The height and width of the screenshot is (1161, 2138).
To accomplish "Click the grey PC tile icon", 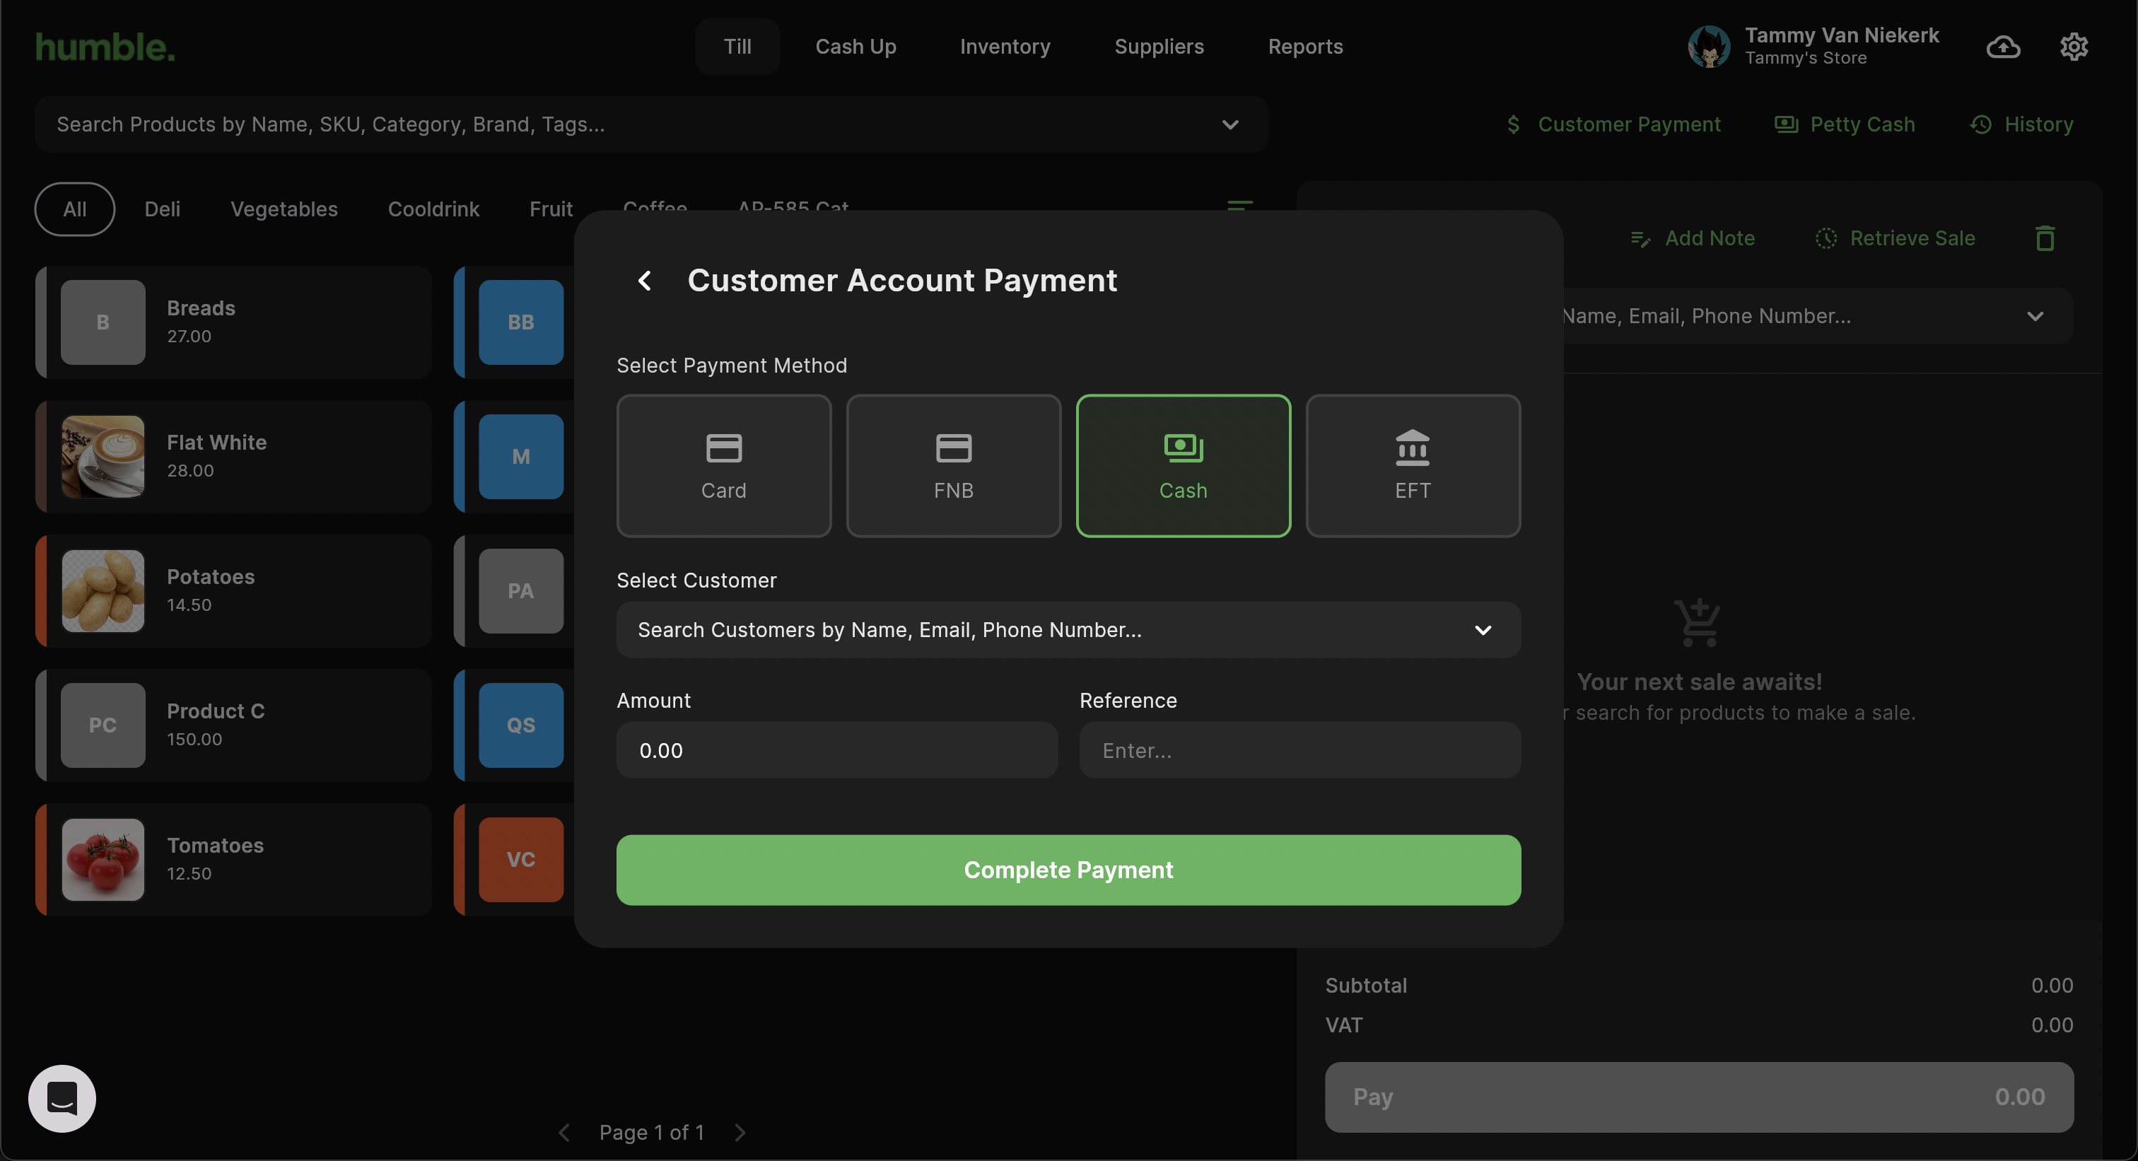I will point(103,725).
